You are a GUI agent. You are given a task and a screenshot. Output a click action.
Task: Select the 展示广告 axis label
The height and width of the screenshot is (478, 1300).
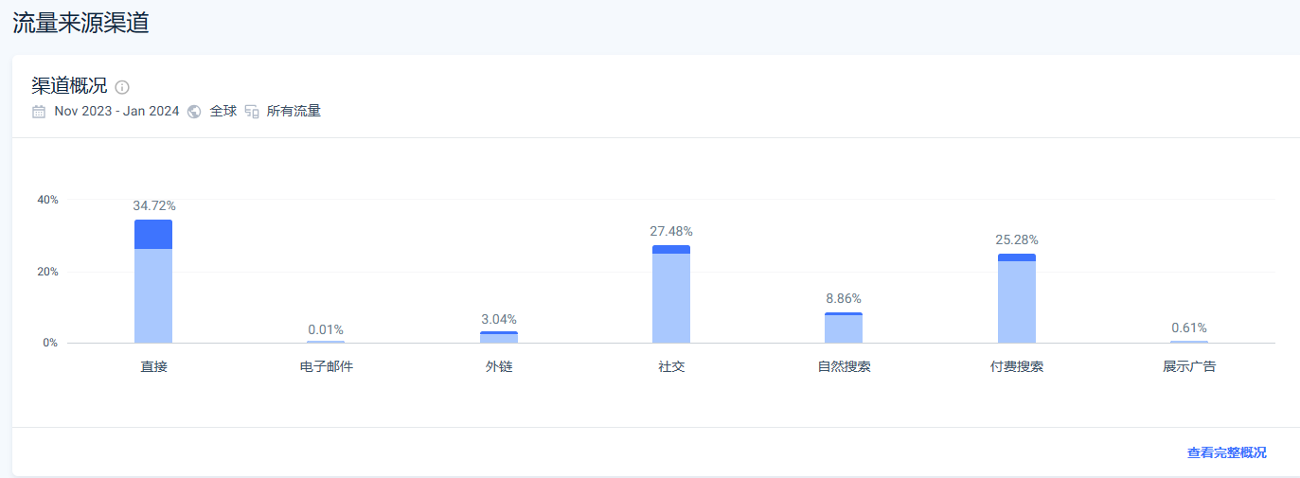coord(1189,366)
